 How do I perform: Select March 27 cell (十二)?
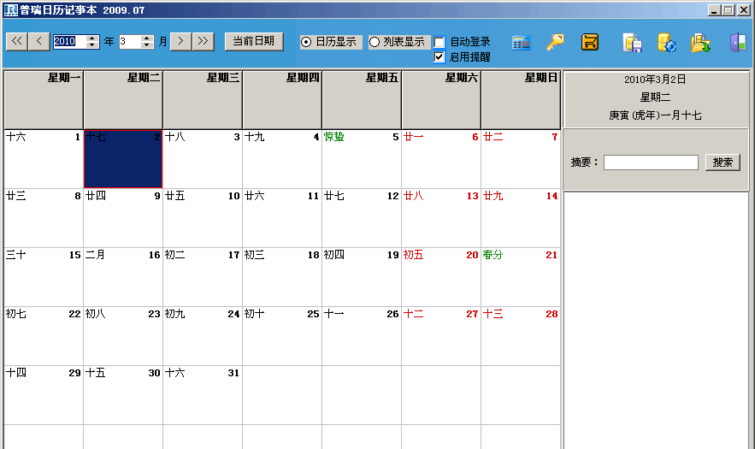click(441, 336)
